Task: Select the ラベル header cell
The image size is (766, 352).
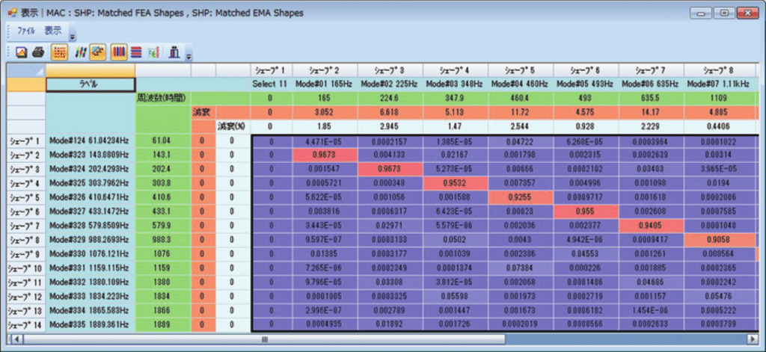Action: click(x=90, y=84)
